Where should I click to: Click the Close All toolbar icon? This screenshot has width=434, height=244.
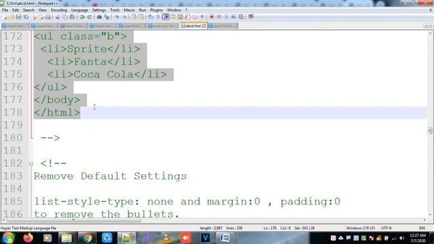pos(41,17)
